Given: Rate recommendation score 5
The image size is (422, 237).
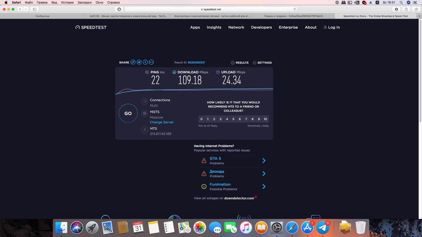Looking at the screenshot, I should click(233, 119).
